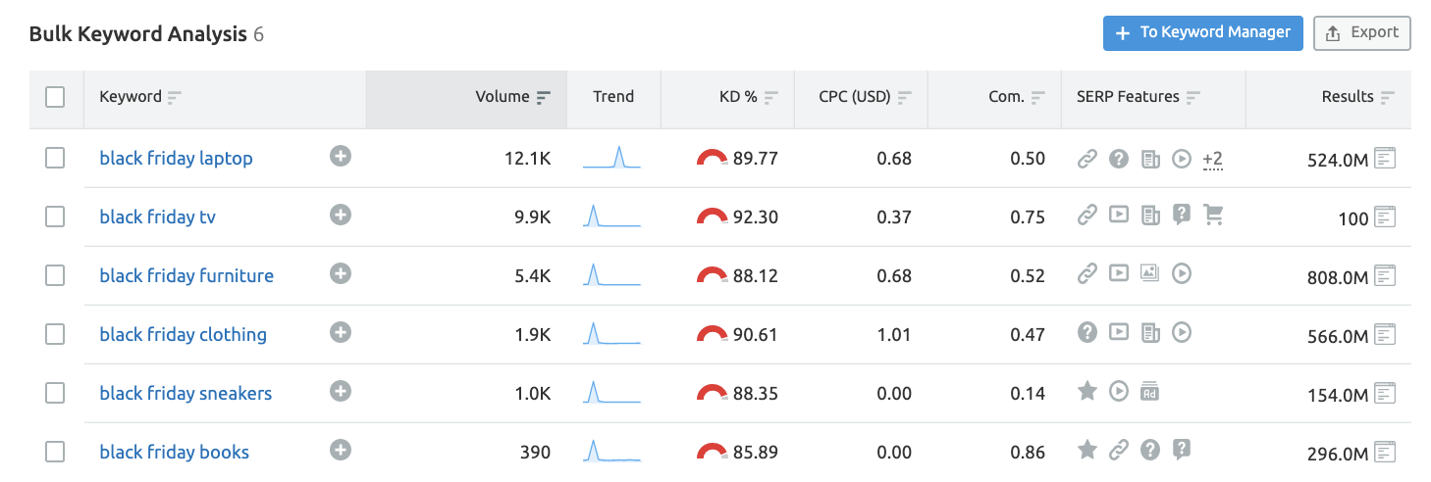This screenshot has width=1431, height=482.
Task: Open SERP snapshot for black friday tv results
Action: click(x=1384, y=217)
